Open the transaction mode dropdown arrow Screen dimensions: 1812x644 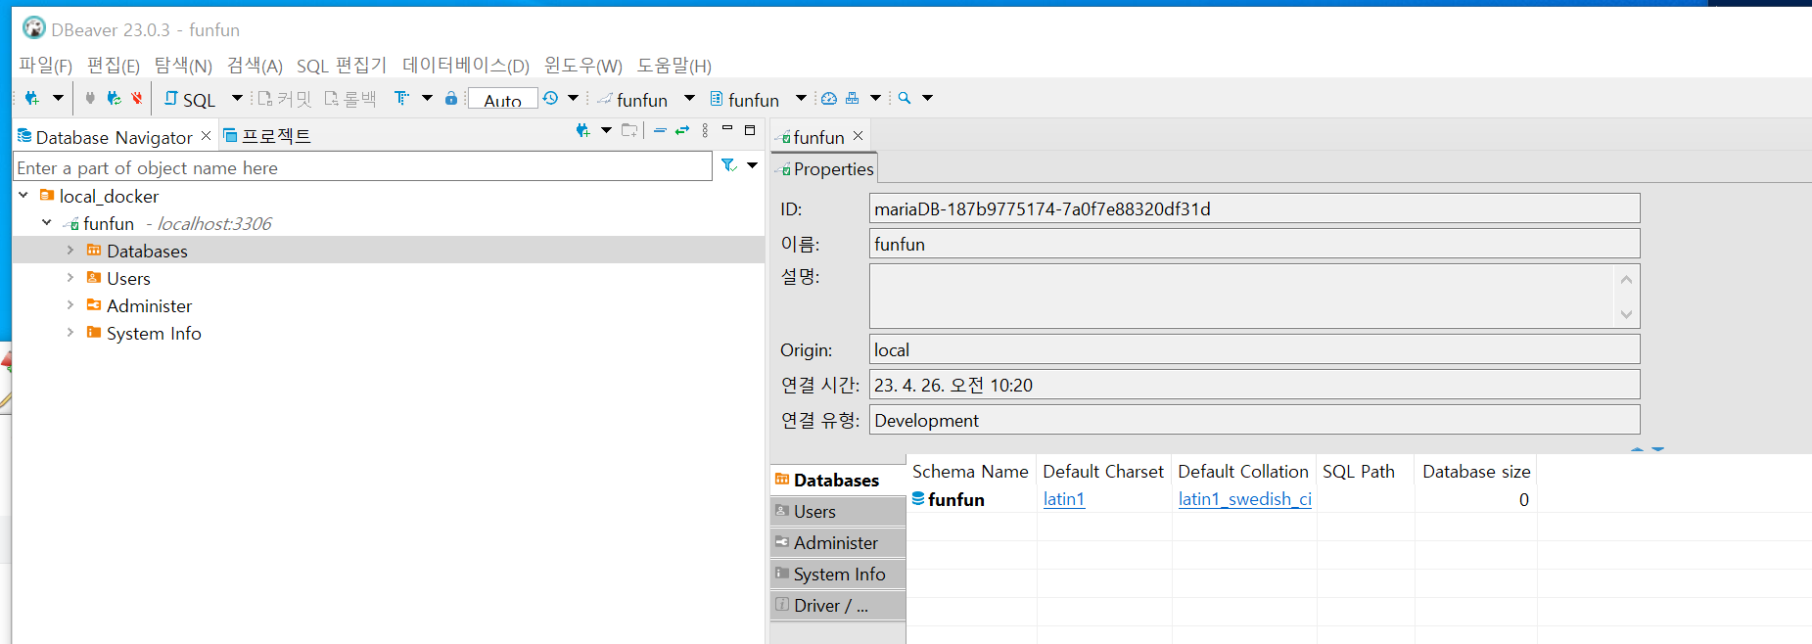click(427, 98)
